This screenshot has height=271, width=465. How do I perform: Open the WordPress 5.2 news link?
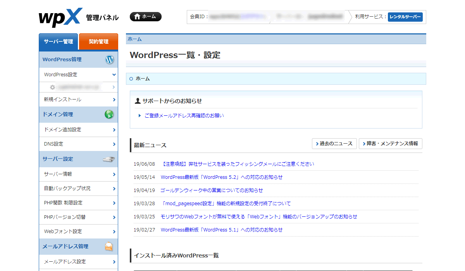(222, 177)
